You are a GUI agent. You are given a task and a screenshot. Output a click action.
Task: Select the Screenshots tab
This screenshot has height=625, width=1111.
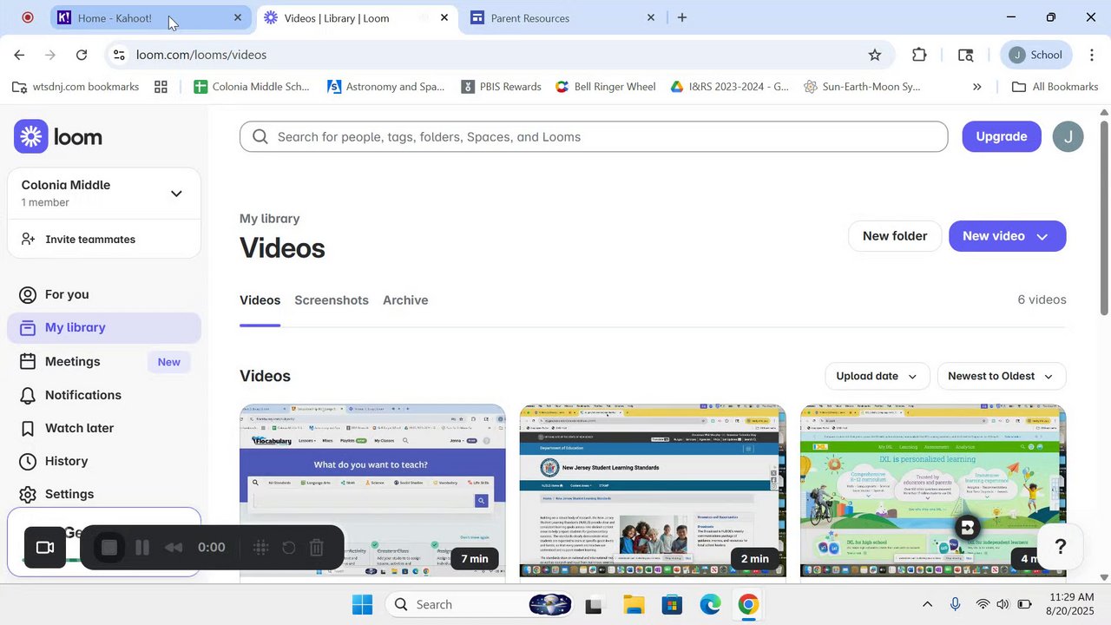pyautogui.click(x=332, y=300)
